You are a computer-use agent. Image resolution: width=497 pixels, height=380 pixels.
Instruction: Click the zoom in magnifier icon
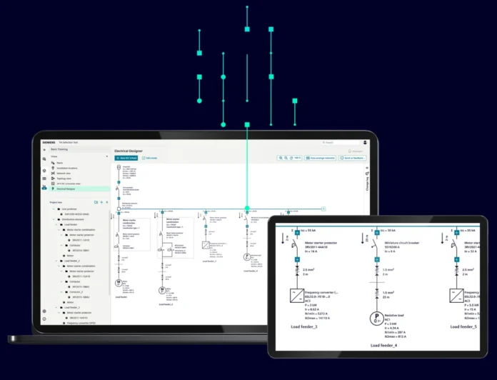point(281,158)
